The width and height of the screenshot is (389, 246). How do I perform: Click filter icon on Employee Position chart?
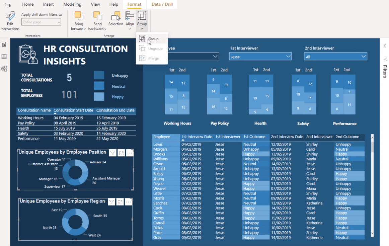coord(112,153)
